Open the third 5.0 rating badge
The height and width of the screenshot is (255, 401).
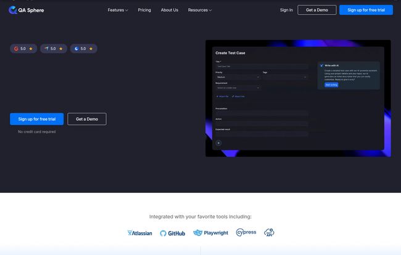point(84,49)
